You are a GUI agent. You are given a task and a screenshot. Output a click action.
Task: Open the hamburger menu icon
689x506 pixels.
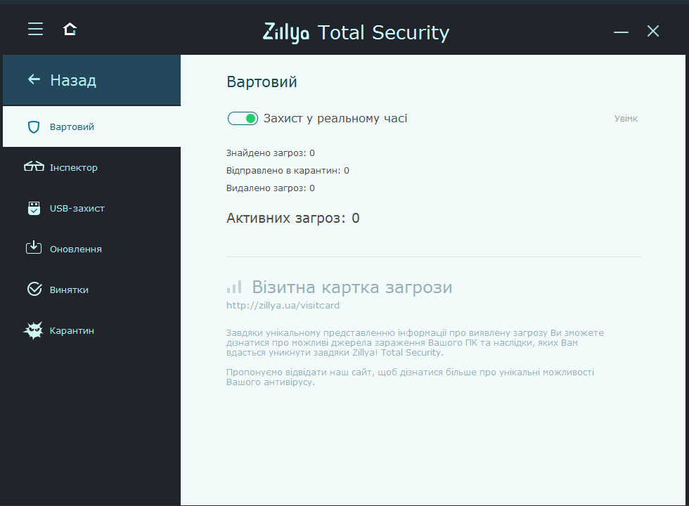click(x=36, y=29)
